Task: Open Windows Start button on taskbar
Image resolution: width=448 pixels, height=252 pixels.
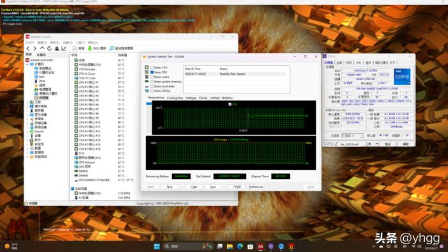Action: point(157,246)
